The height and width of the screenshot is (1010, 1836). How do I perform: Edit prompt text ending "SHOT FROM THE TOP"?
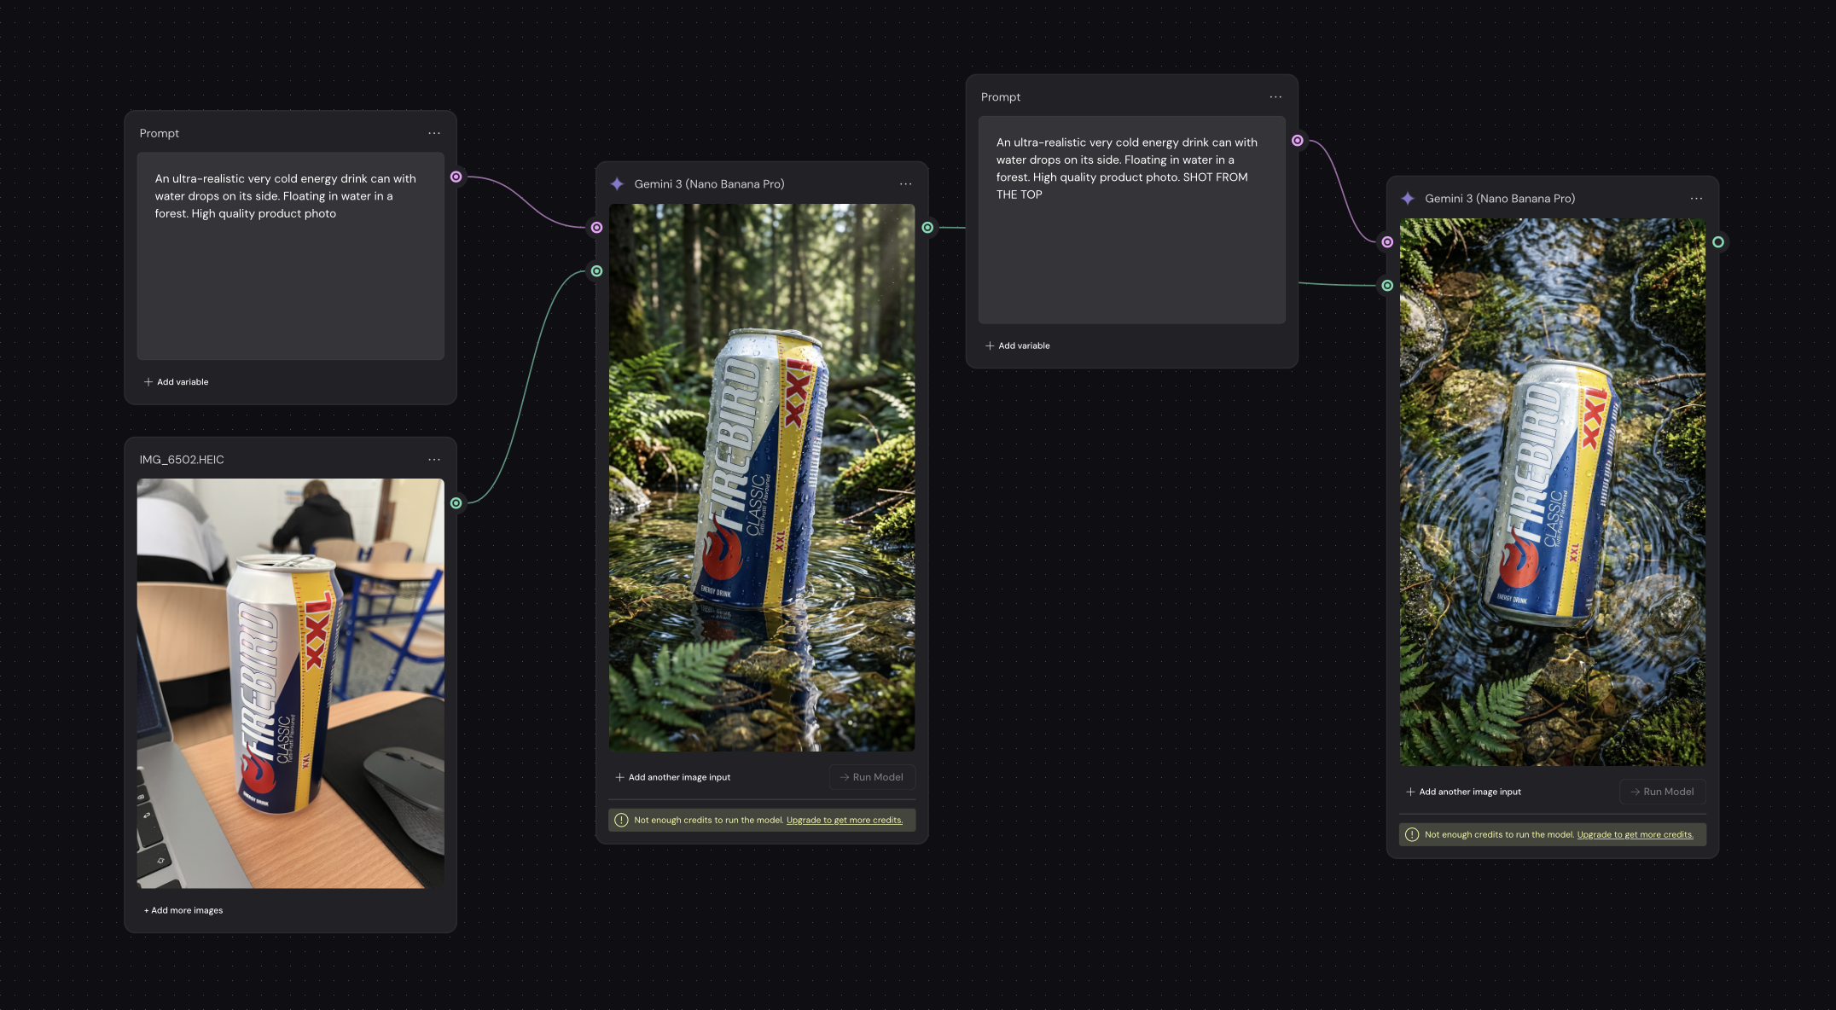click(x=1132, y=220)
